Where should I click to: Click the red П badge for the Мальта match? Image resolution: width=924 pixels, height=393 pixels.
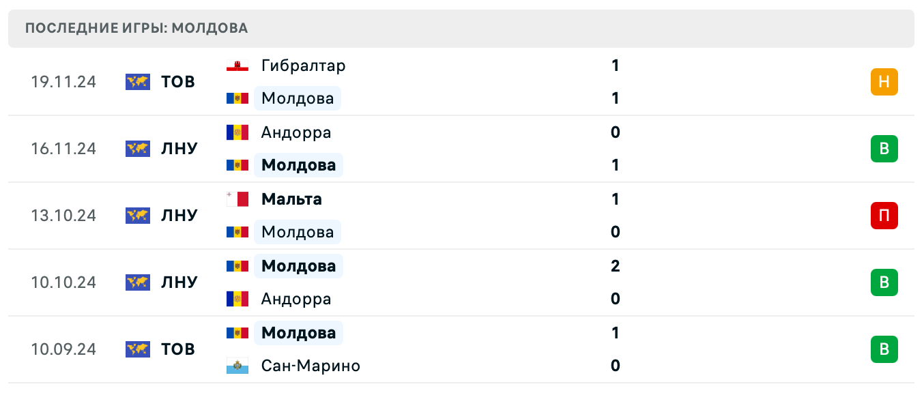click(884, 215)
